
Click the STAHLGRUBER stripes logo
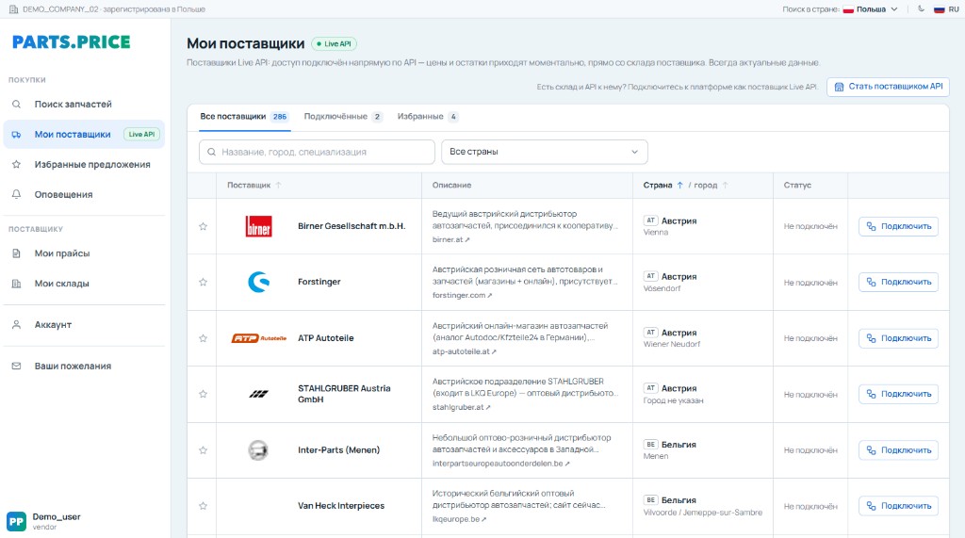tap(258, 394)
